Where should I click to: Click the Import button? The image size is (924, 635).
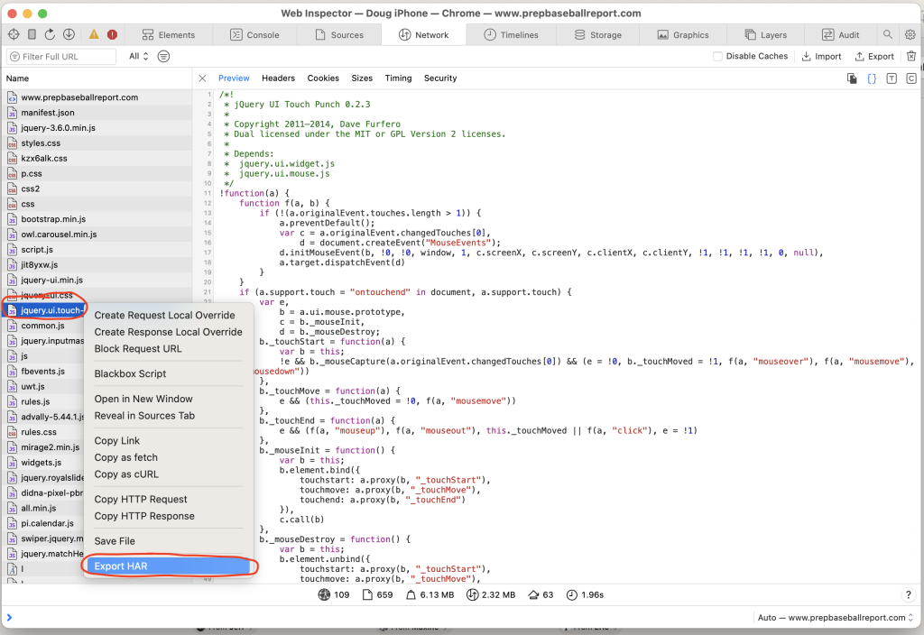(821, 57)
